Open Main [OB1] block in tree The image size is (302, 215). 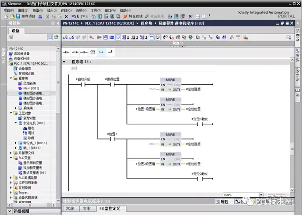coord(31,88)
